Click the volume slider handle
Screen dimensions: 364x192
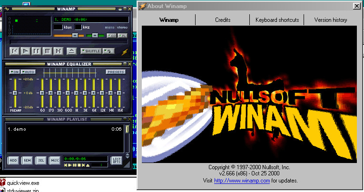pos(75,36)
